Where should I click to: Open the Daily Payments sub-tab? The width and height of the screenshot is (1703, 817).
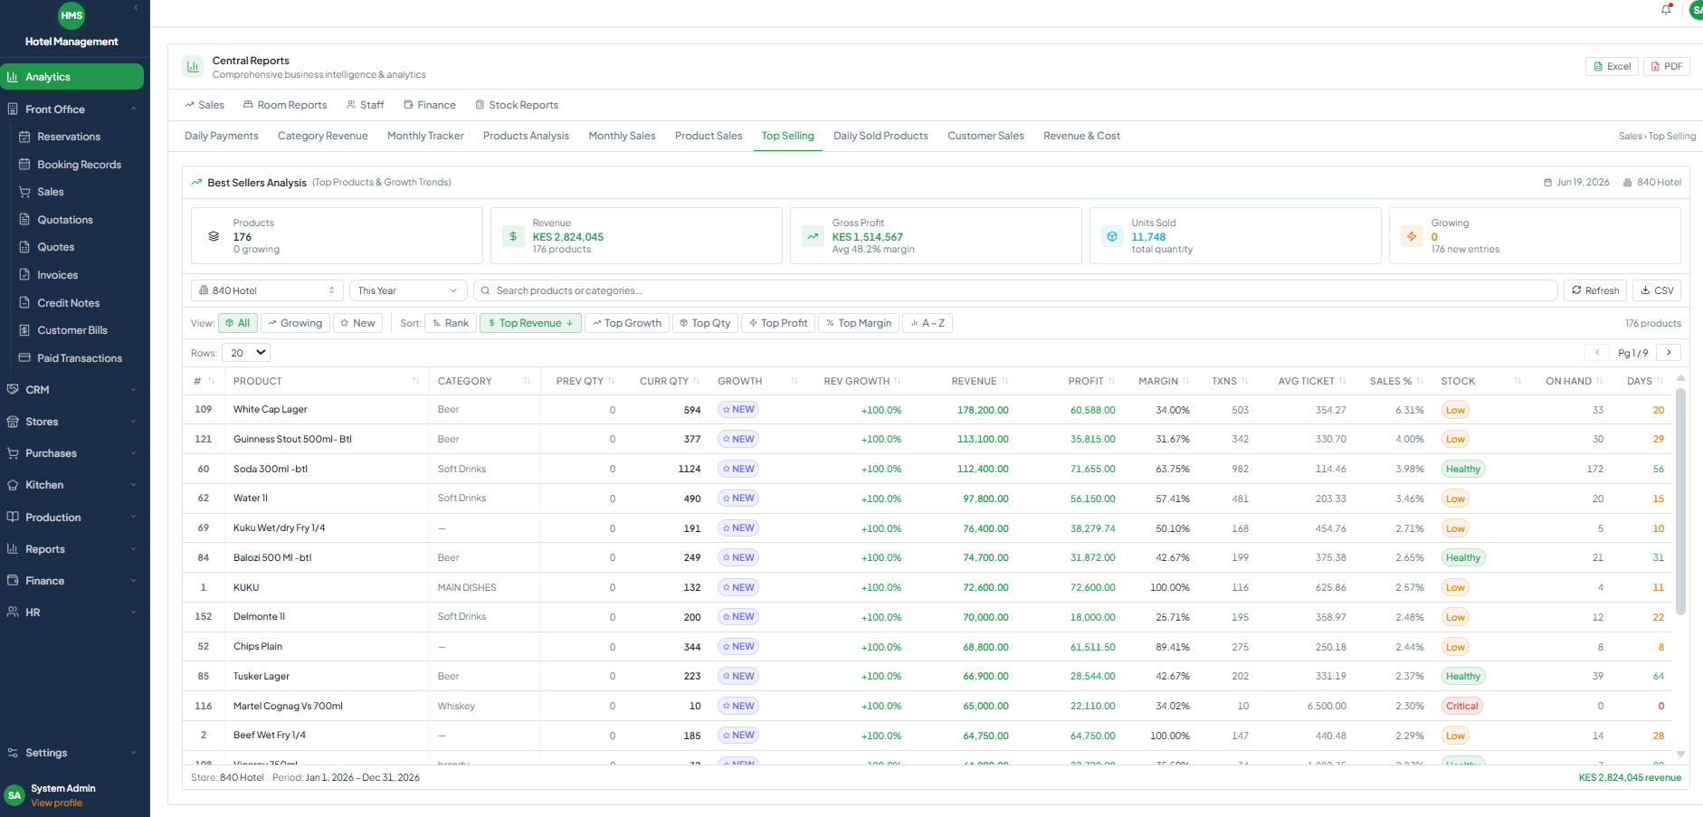pos(221,136)
